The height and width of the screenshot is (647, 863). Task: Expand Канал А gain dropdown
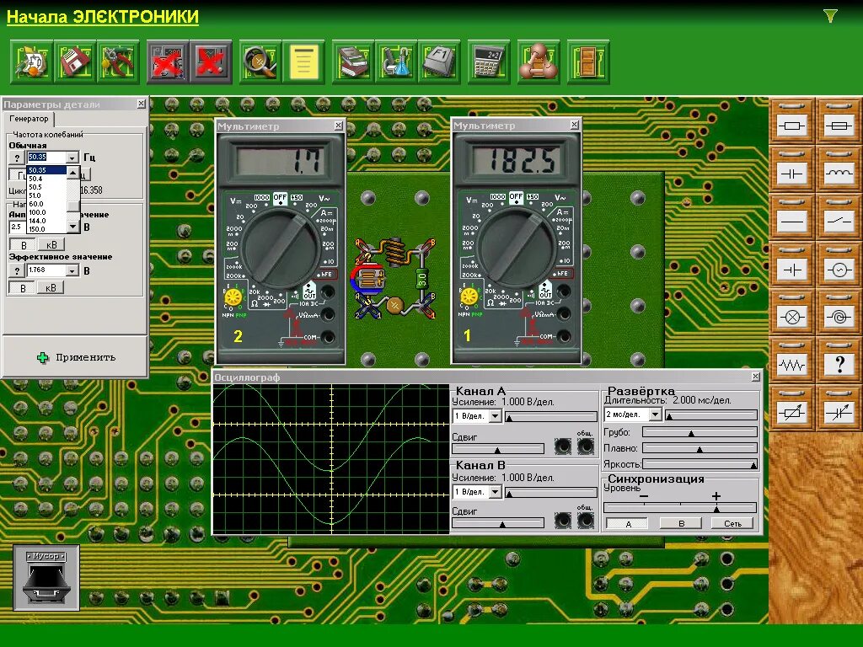[x=495, y=416]
